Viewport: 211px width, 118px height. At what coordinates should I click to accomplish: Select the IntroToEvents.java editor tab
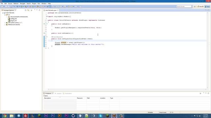(51, 10)
